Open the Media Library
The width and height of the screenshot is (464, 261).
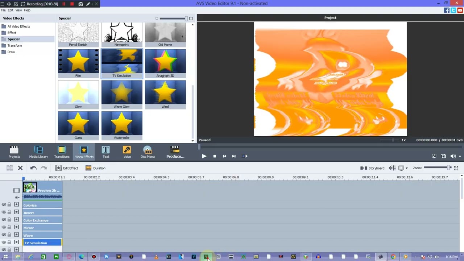38,152
